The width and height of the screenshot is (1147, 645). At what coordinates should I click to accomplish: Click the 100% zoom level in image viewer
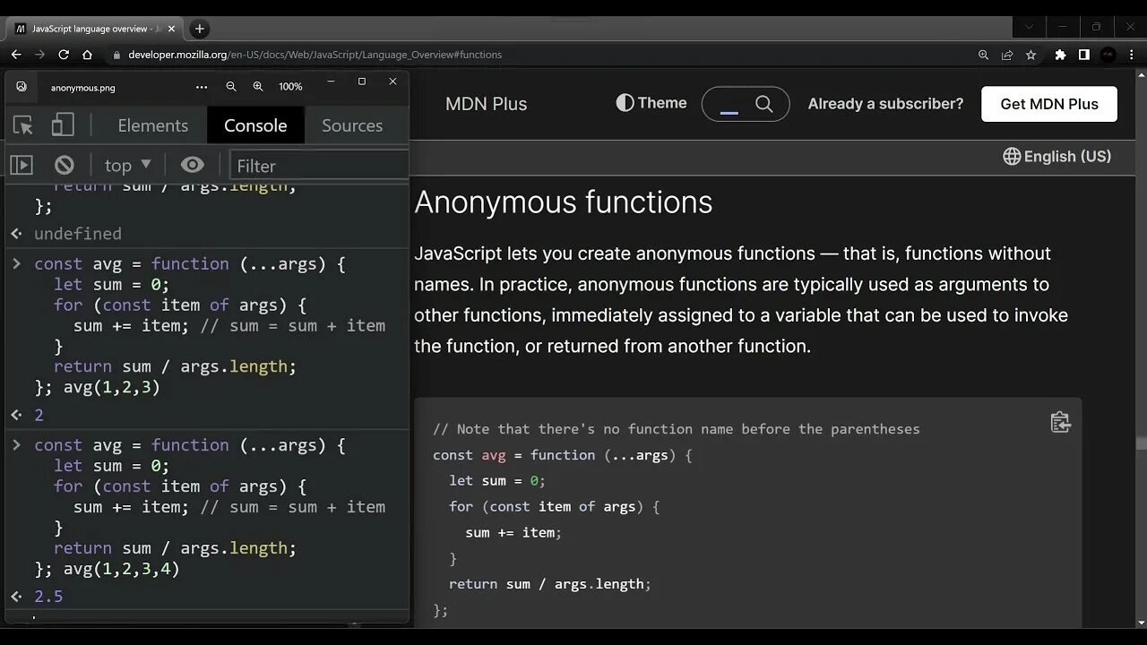click(x=290, y=87)
